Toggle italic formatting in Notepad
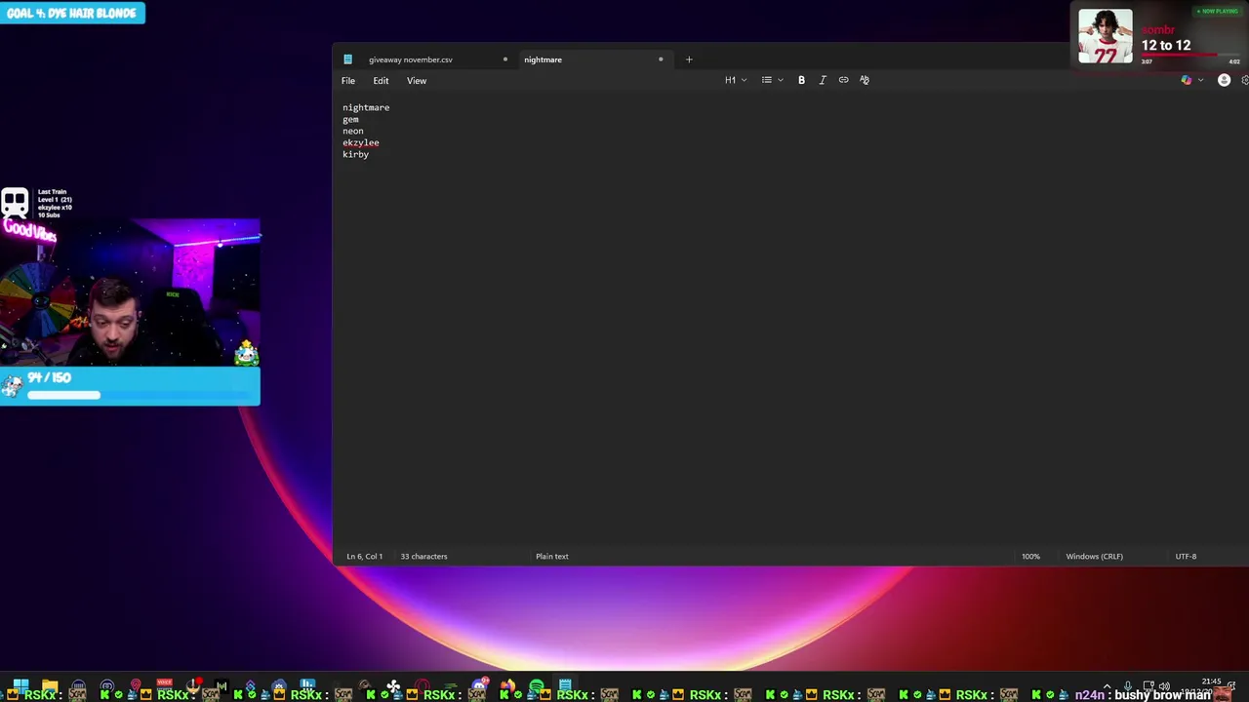 coord(823,80)
